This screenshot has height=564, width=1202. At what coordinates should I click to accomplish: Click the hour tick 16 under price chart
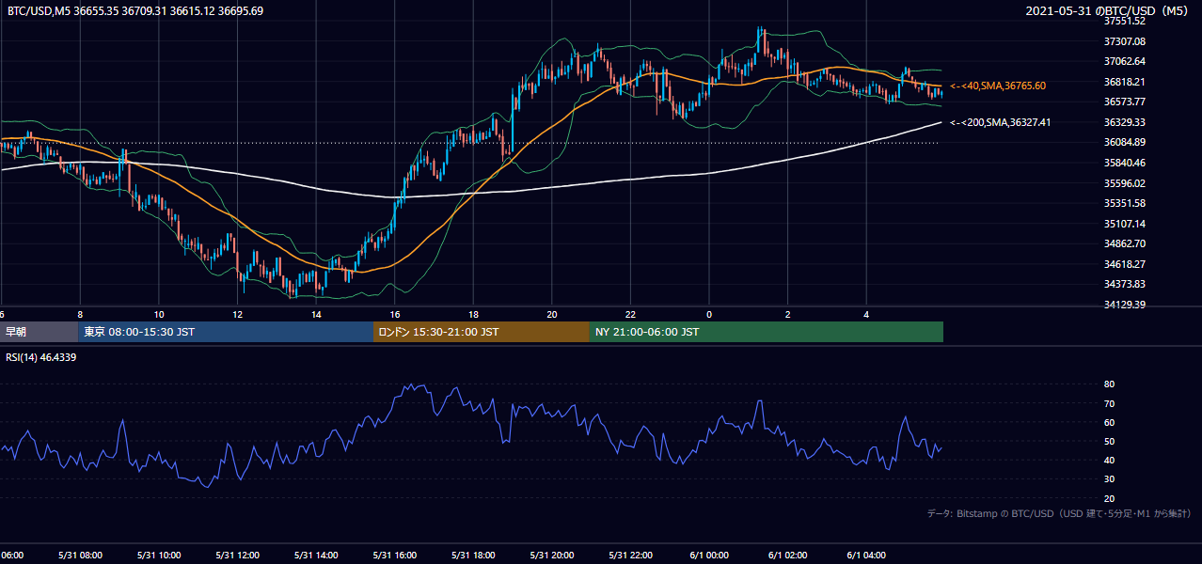[395, 315]
